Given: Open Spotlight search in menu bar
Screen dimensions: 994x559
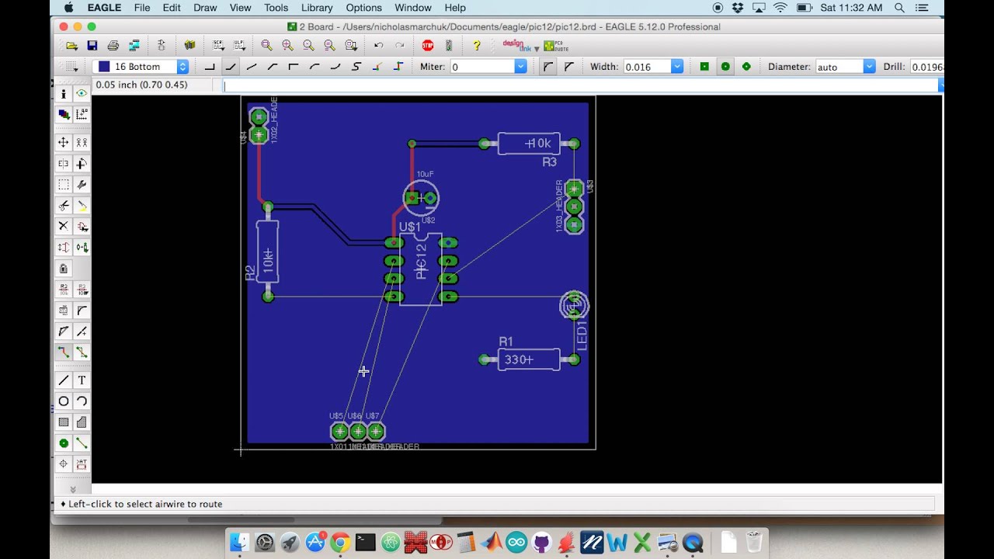Looking at the screenshot, I should (x=899, y=8).
